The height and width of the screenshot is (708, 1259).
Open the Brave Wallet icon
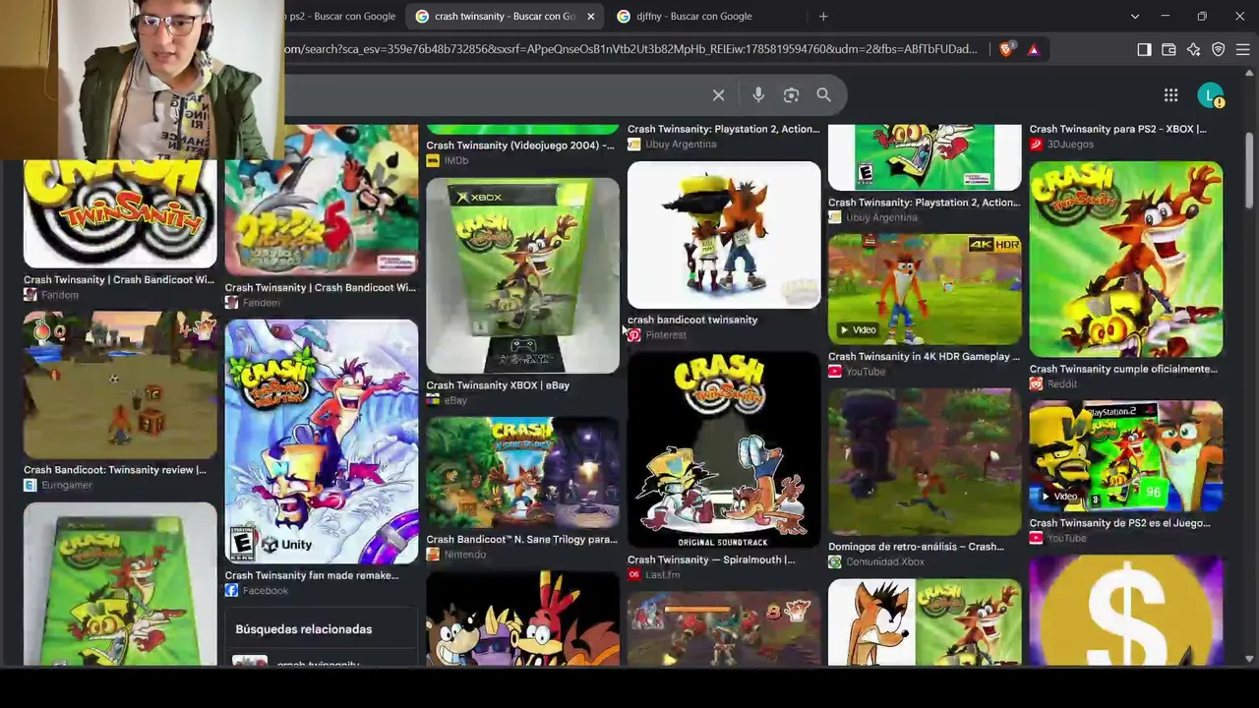[x=1169, y=49]
